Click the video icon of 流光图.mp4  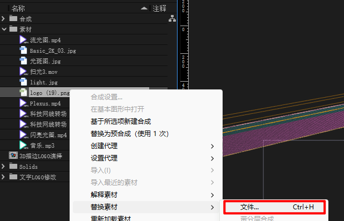click(23, 40)
